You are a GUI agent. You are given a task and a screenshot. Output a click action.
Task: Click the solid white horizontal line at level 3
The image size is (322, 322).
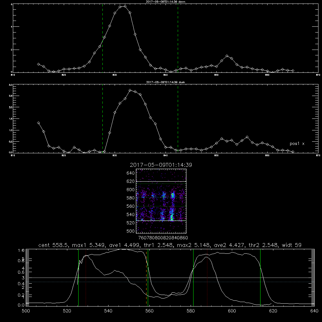point(170,278)
